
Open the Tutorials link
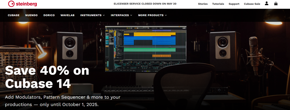point(218,4)
